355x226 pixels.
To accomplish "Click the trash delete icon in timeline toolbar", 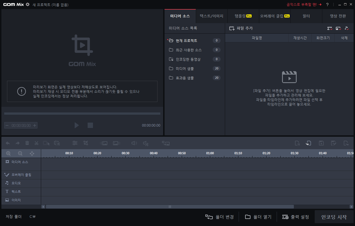I will pyautogui.click(x=27, y=143).
